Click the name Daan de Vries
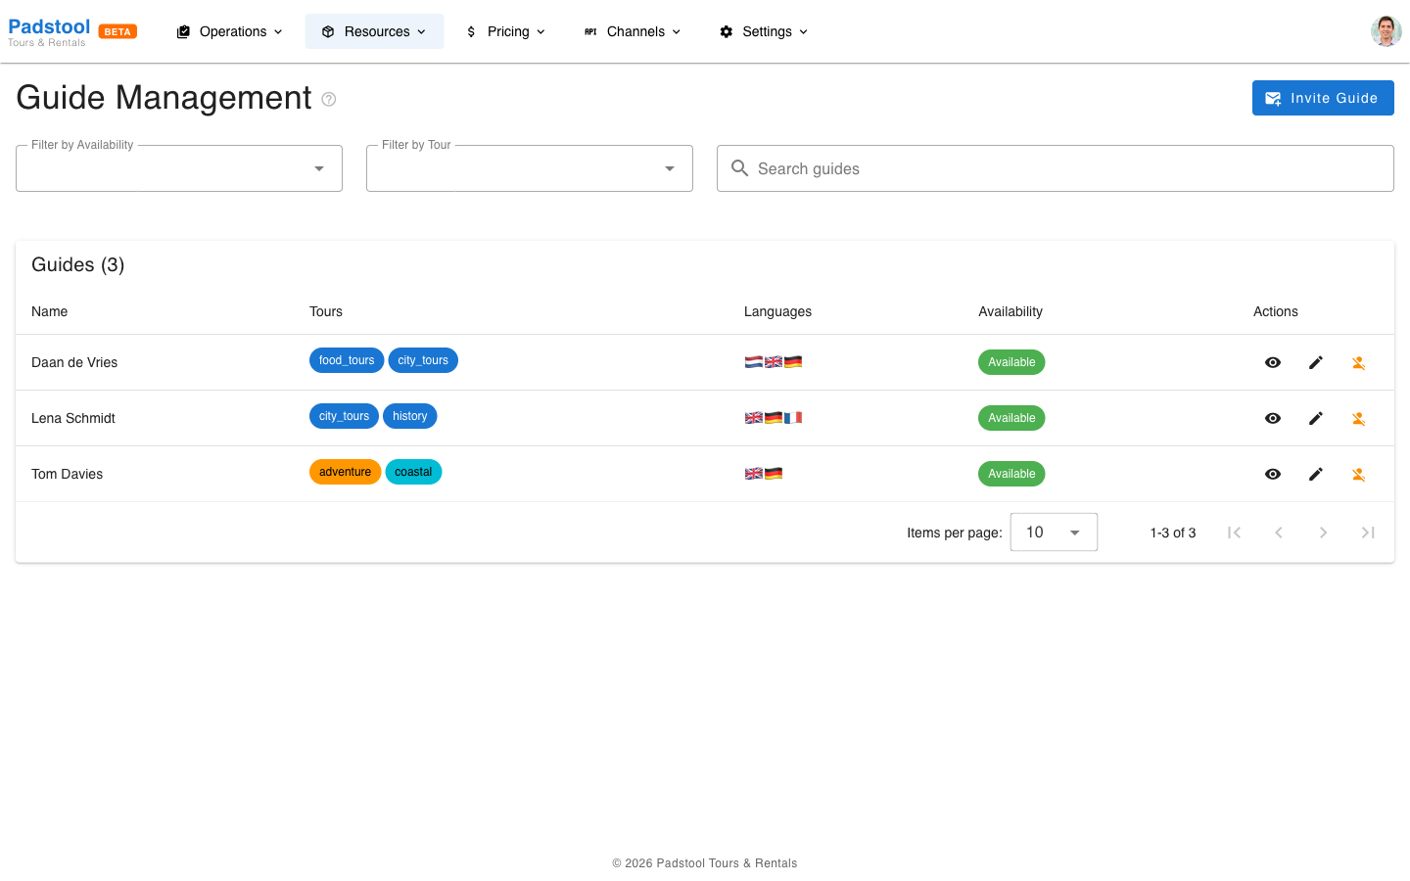The image size is (1410, 881). (74, 362)
